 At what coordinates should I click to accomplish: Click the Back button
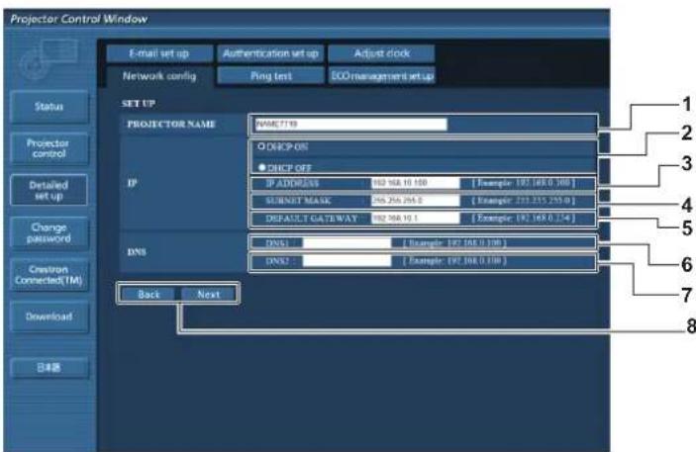tap(149, 295)
